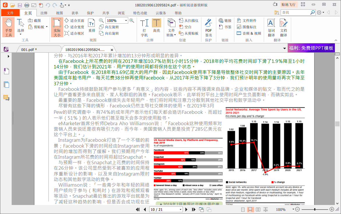Go to the first page
This screenshot has width=341, height=214.
tap(138, 210)
